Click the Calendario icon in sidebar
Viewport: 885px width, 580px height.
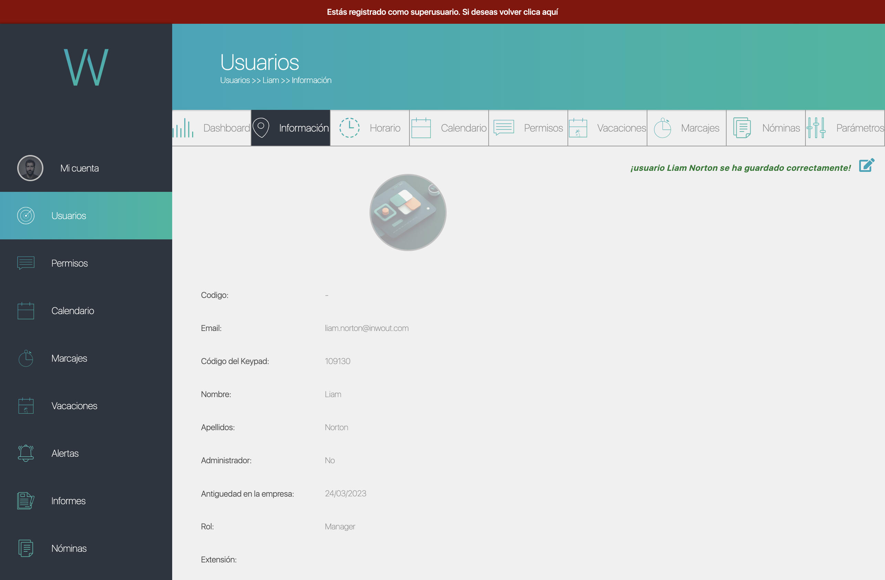26,310
